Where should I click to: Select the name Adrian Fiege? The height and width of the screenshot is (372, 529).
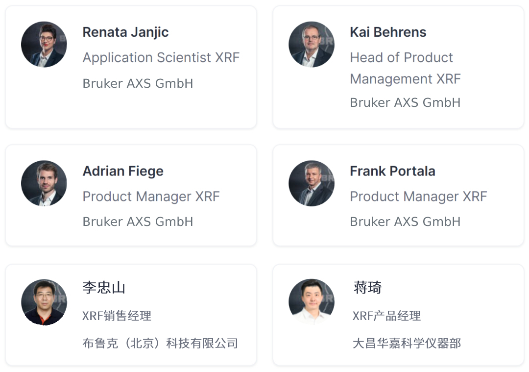(x=123, y=172)
